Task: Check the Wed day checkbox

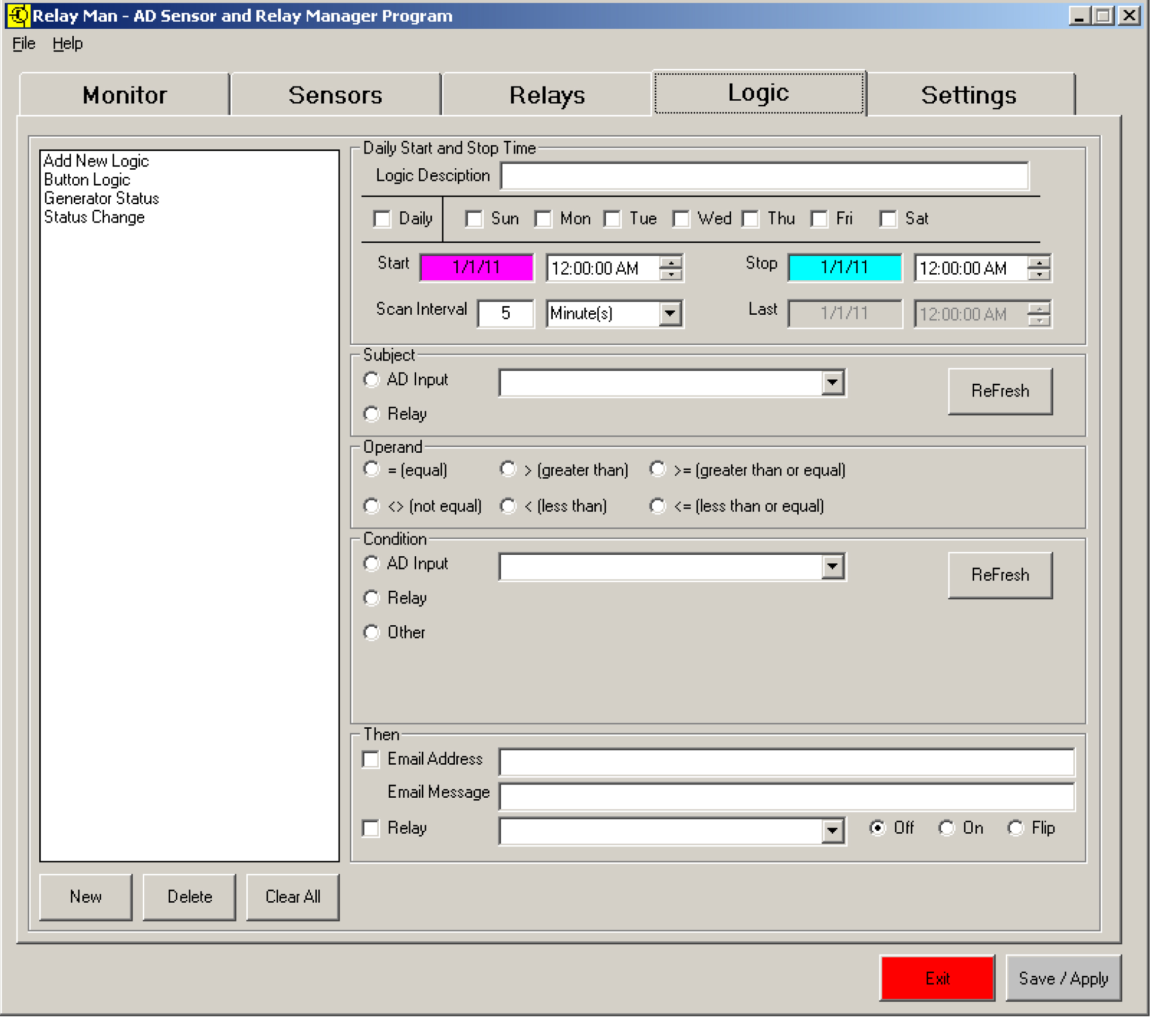Action: point(681,219)
